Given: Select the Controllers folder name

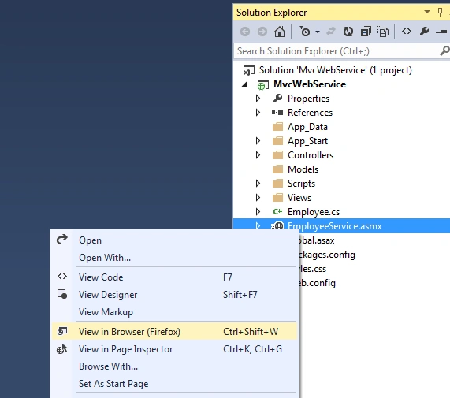Looking at the screenshot, I should (x=311, y=155).
